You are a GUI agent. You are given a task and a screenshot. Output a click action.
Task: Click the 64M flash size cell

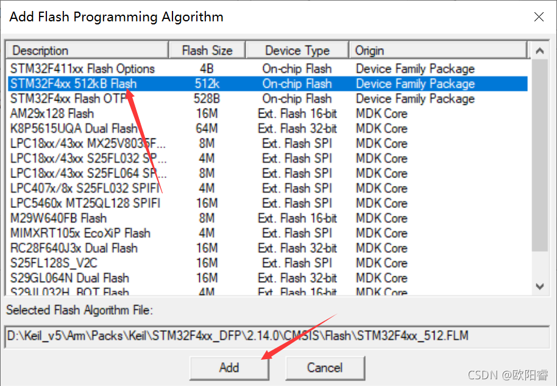point(207,128)
